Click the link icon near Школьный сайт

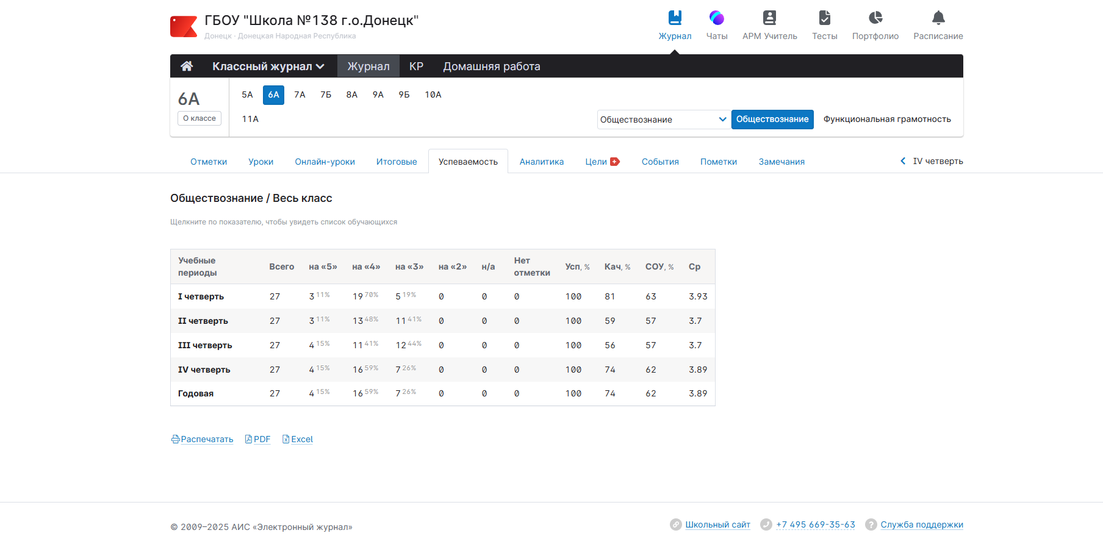tap(675, 524)
